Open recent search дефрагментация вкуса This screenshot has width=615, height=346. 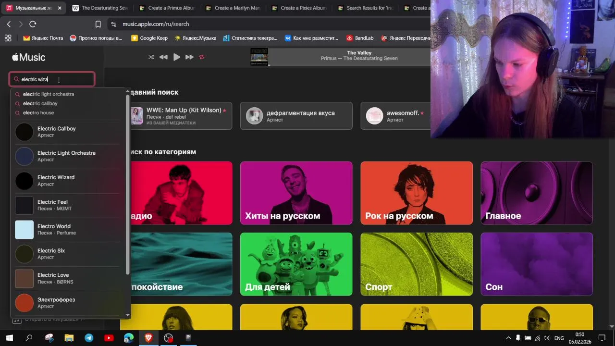[296, 116]
